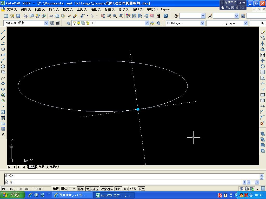Image resolution: width=266 pixels, height=199 pixels.
Task: Expand the AutoCAD 经典 workspace dropdown
Action: pyautogui.click(x=46, y=23)
